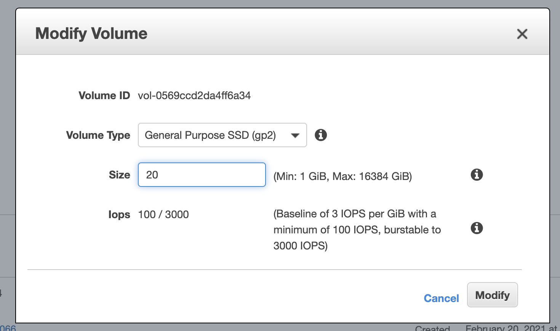
Task: Click the volume ID vol-0569ccd2da4ff6a34 text
Action: coord(194,95)
